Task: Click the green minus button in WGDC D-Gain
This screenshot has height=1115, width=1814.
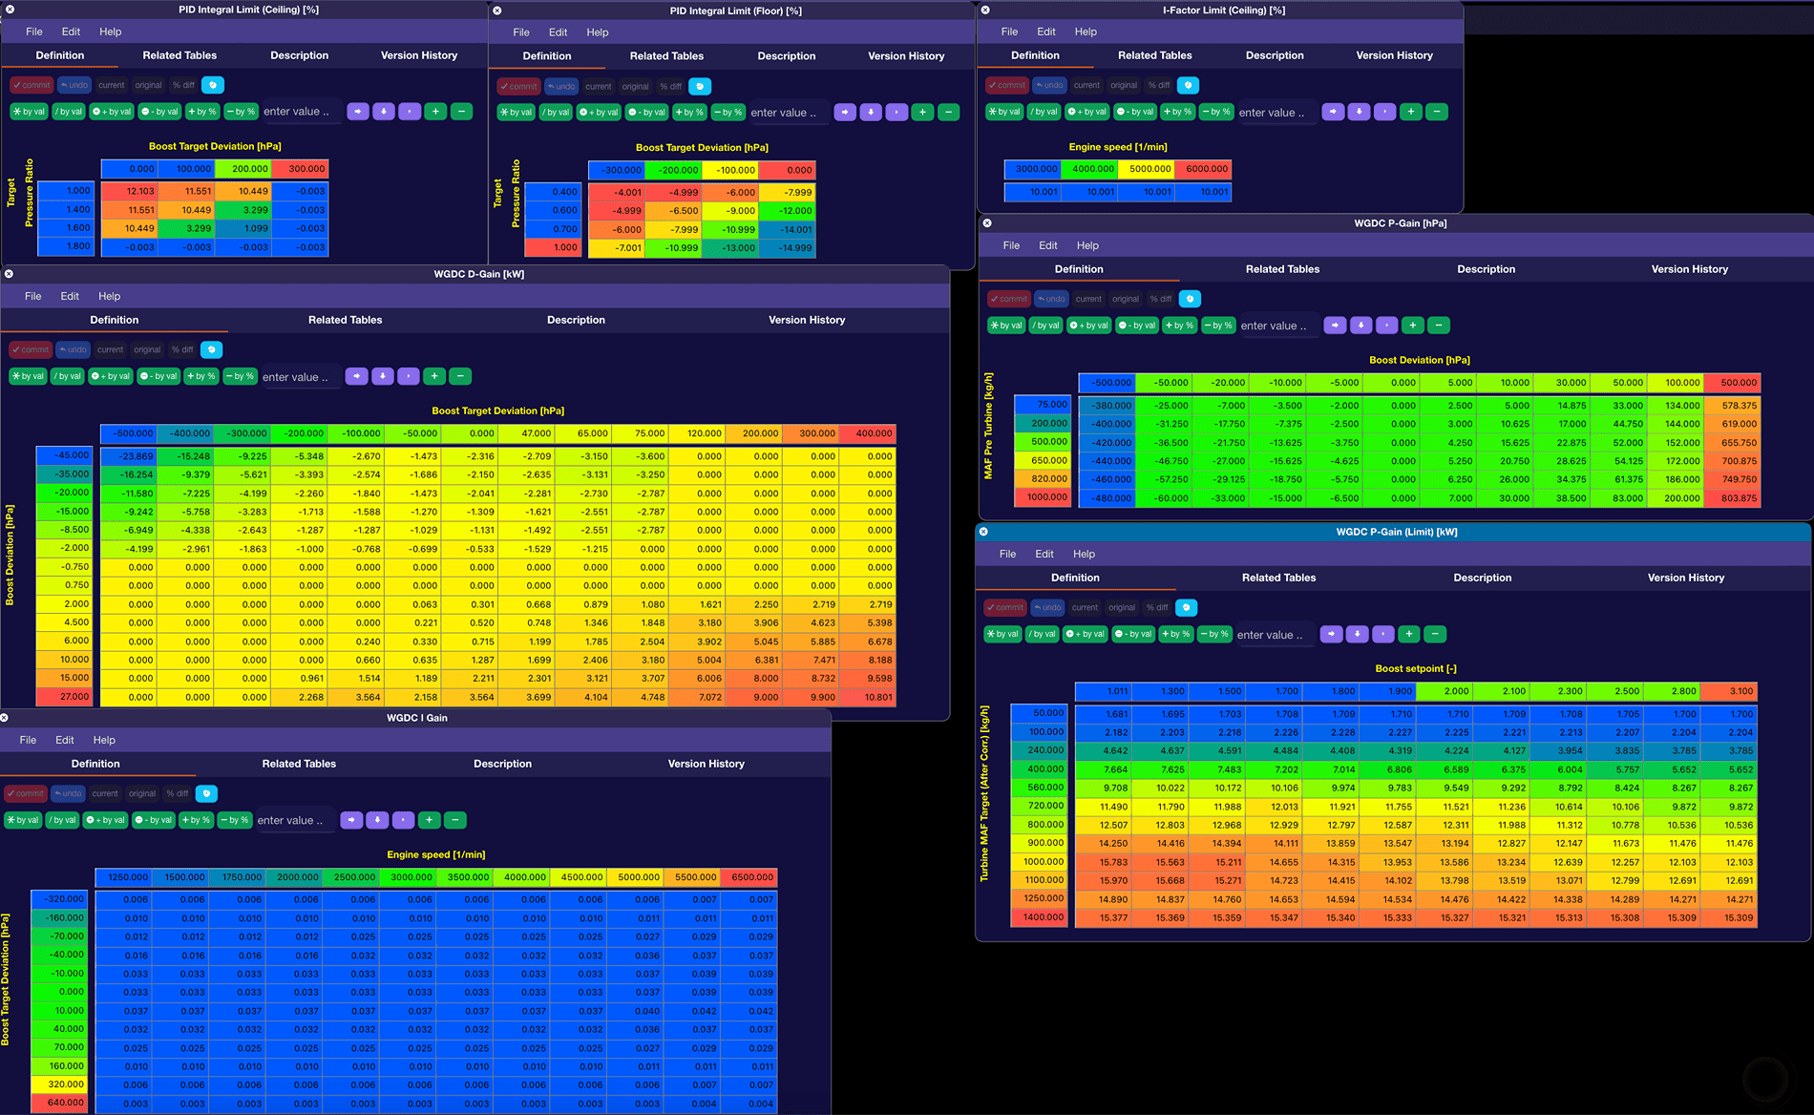Action: click(460, 376)
